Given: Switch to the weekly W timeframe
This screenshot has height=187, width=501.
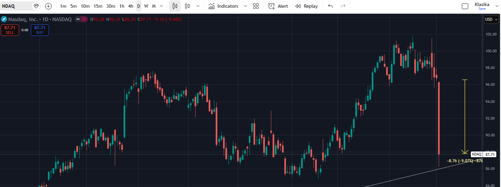Looking at the screenshot, I should tap(146, 6).
